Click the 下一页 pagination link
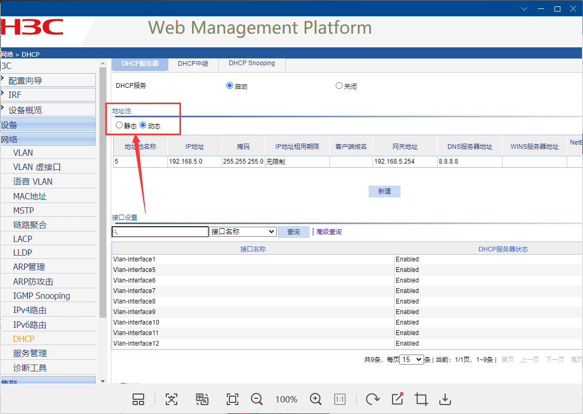This screenshot has height=414, width=583. click(x=555, y=360)
